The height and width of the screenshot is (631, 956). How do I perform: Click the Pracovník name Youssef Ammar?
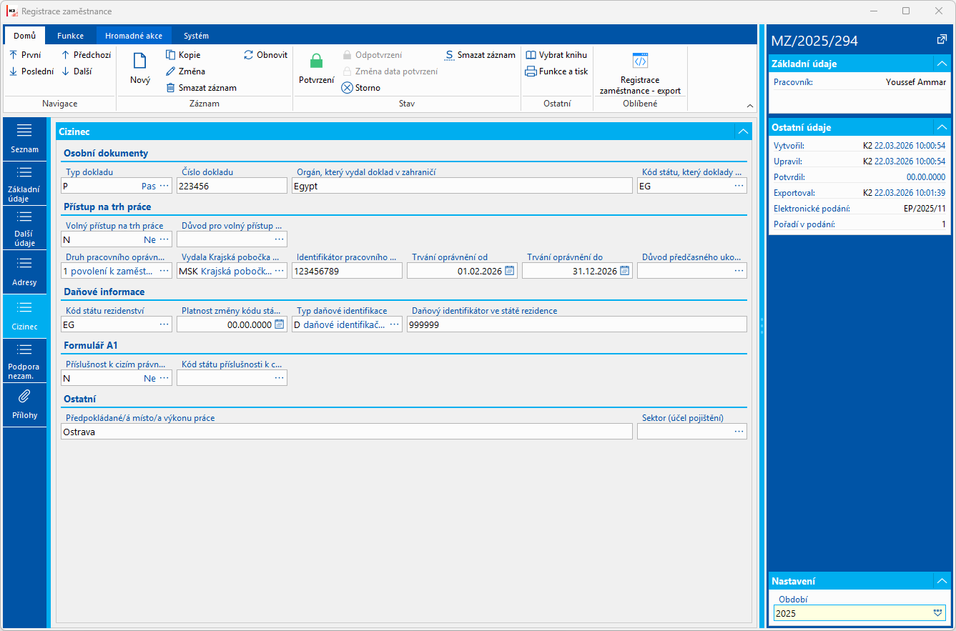click(916, 82)
